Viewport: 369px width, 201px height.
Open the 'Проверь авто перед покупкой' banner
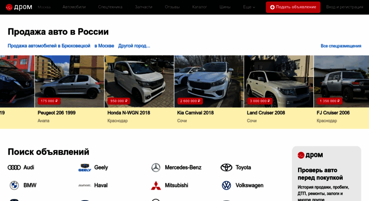[x=326, y=174]
